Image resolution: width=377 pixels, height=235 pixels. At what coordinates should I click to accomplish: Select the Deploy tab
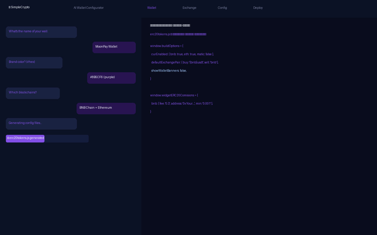(x=258, y=8)
